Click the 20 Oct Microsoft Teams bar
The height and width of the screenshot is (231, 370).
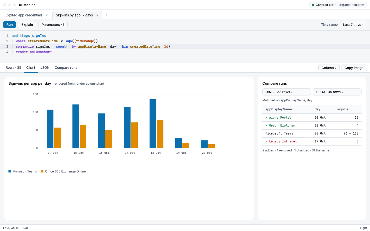(x=204, y=144)
